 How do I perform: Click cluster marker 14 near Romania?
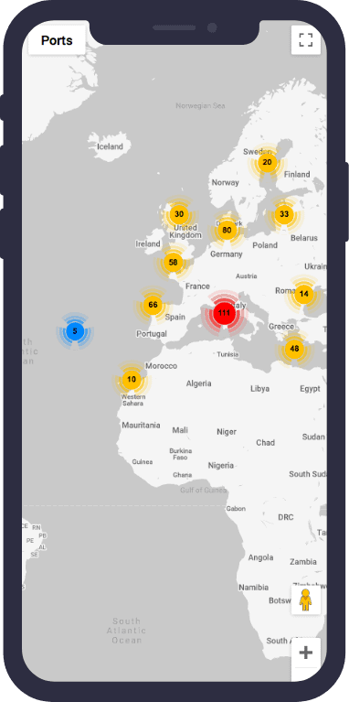click(x=304, y=294)
